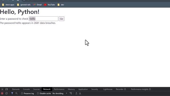Clear the network log
Viewport: 170px width, 96px height.
click(6, 93)
